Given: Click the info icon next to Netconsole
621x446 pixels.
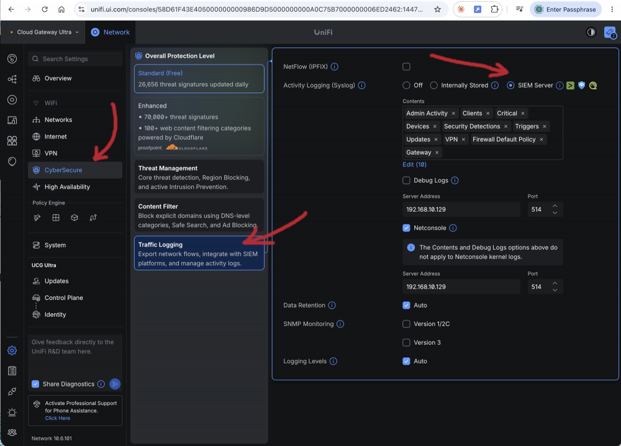Looking at the screenshot, I should click(453, 228).
